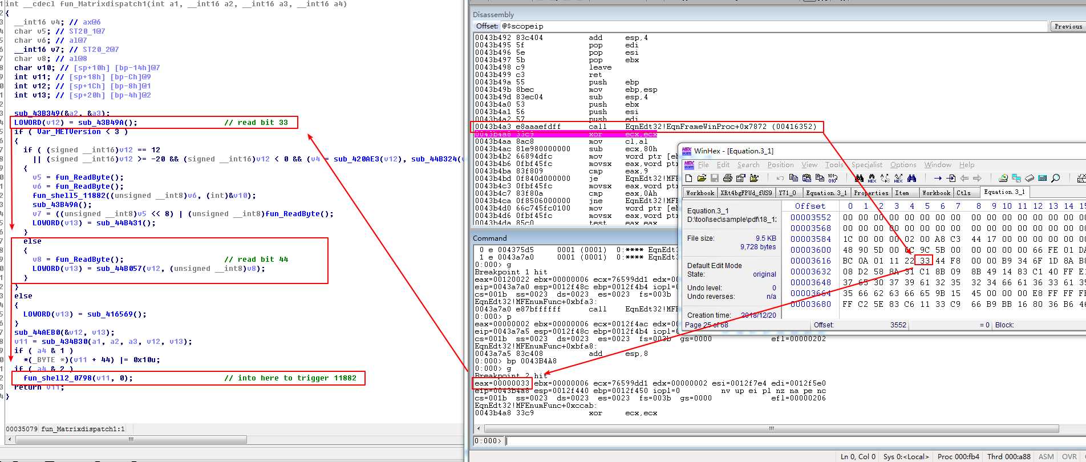The height and width of the screenshot is (462, 1086).
Task: Open the Help menu in WinHex
Action: 966,165
